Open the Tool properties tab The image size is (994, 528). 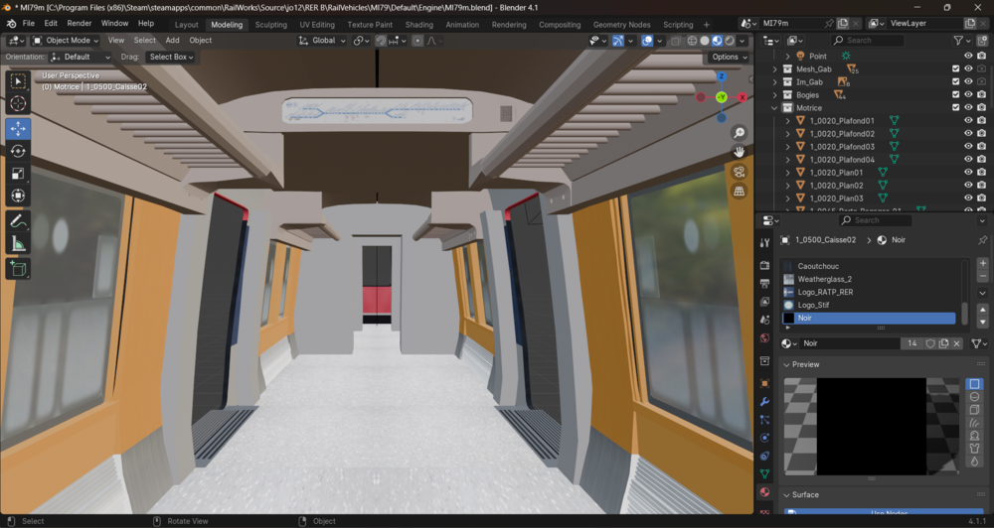click(x=765, y=242)
